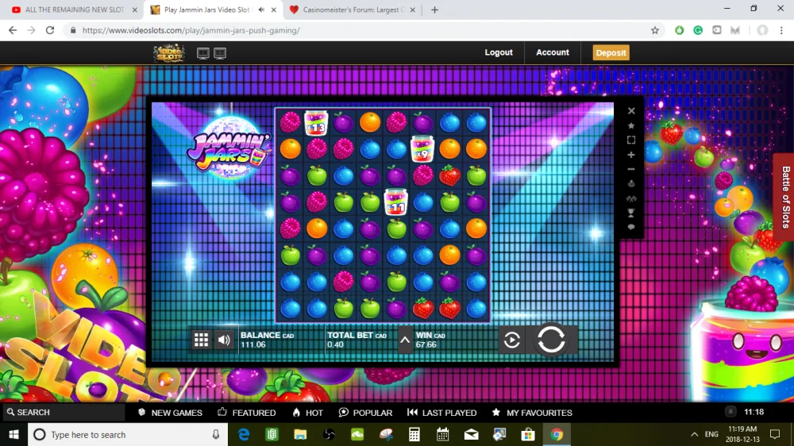Open a new browser tab

pos(434,10)
